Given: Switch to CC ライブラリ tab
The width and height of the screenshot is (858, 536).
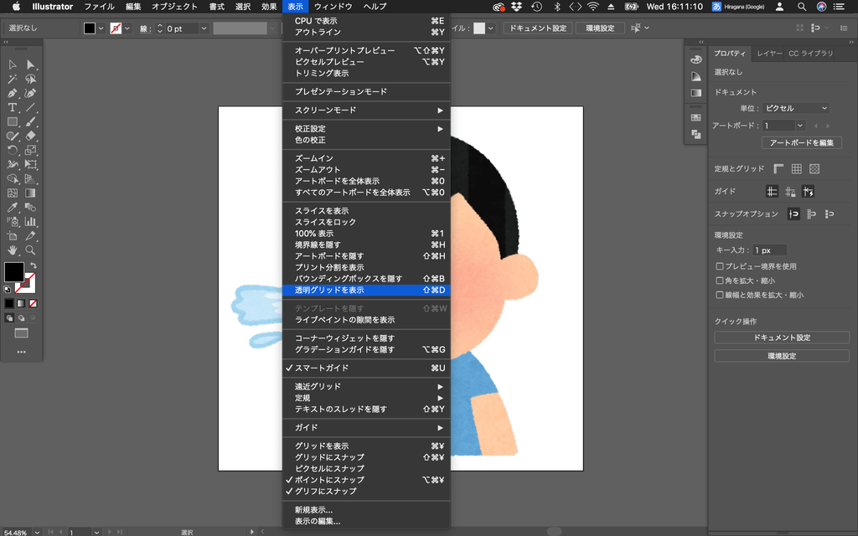Looking at the screenshot, I should pos(811,54).
